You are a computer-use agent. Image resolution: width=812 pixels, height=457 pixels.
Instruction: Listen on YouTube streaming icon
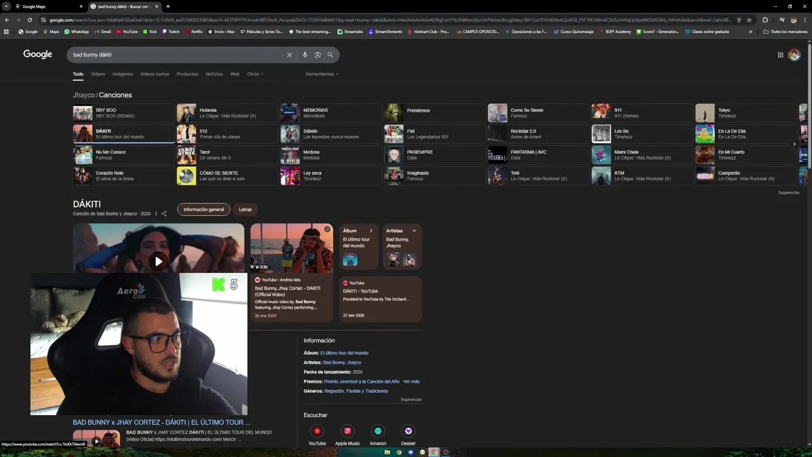pyautogui.click(x=317, y=431)
